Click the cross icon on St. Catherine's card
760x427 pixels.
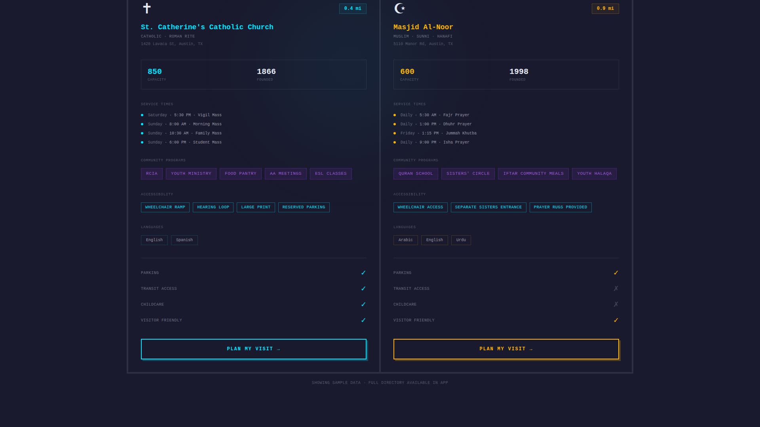[x=147, y=8]
